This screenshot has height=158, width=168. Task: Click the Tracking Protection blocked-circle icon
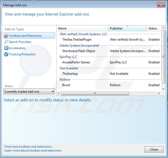[6, 54]
